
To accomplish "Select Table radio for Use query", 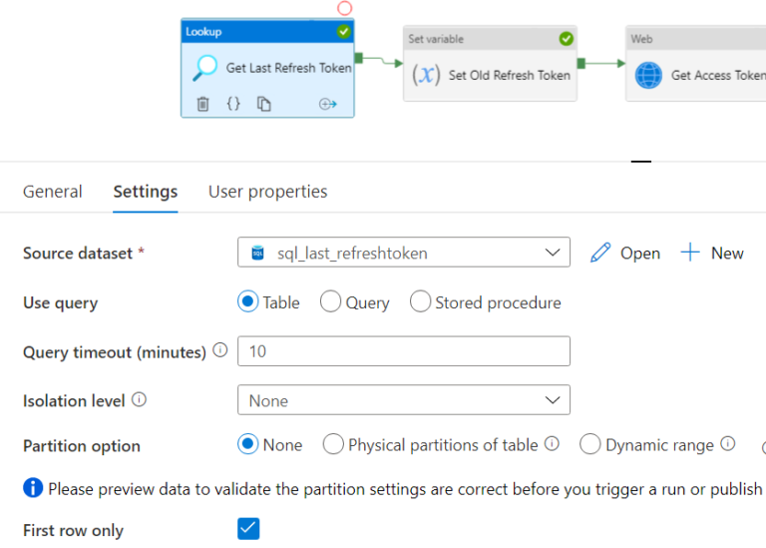I will tap(247, 301).
